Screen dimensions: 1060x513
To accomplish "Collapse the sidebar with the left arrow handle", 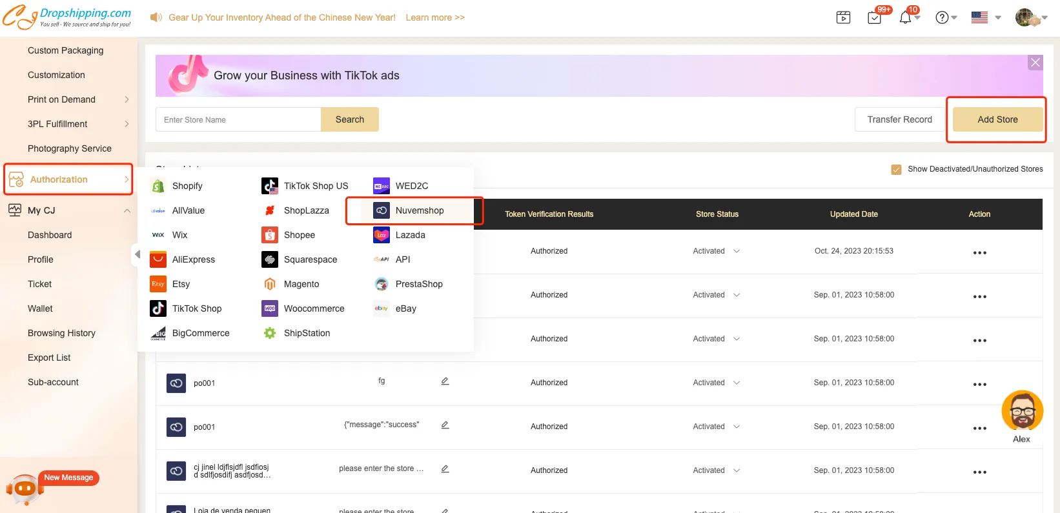I will point(138,254).
